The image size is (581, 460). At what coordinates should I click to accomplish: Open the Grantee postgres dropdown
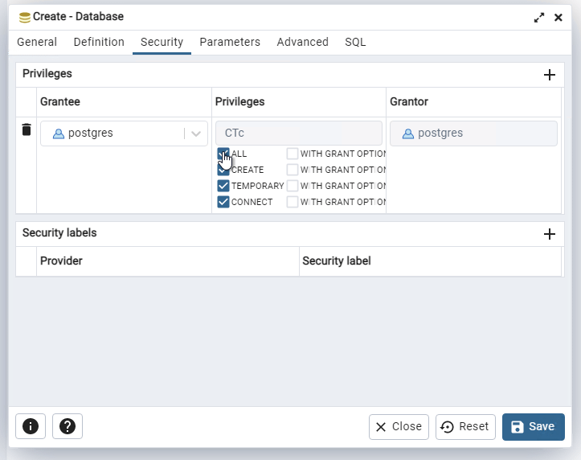tap(124, 133)
